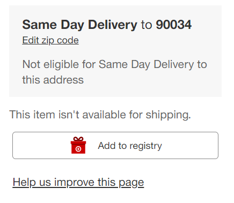
Task: Click the bow on top of the gift icon
Action: [78, 139]
